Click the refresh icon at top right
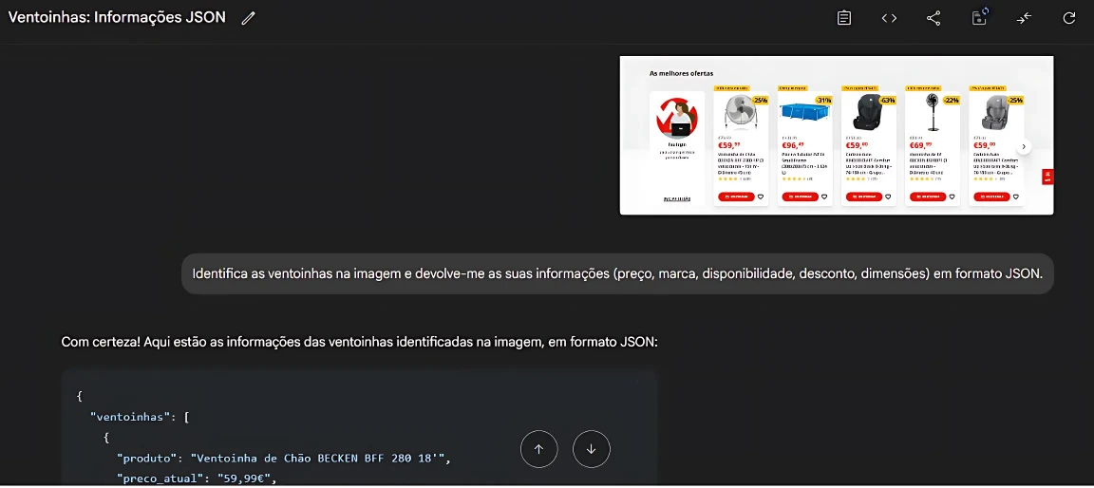The width and height of the screenshot is (1094, 488). click(x=1069, y=18)
